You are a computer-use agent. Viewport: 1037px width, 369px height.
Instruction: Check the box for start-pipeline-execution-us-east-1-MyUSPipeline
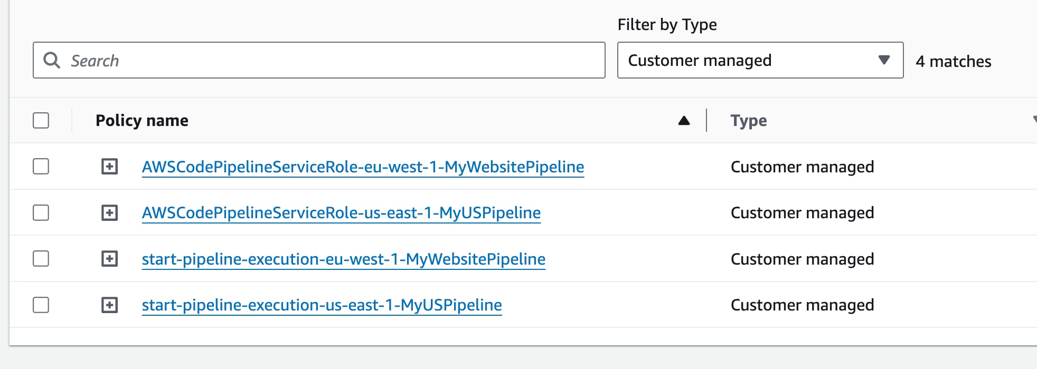(x=41, y=305)
